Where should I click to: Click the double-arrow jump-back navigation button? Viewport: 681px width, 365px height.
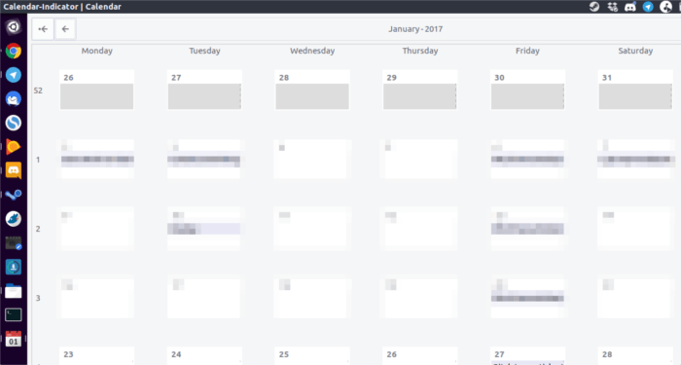click(x=43, y=29)
